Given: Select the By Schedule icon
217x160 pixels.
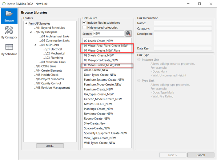Looking at the screenshot, I should click(9, 49).
